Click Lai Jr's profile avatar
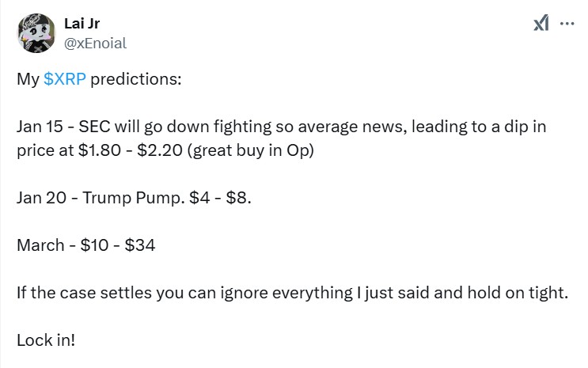The height and width of the screenshot is (368, 588). click(x=36, y=33)
